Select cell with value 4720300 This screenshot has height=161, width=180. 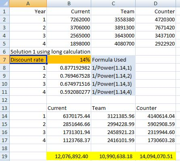[x=156, y=19]
